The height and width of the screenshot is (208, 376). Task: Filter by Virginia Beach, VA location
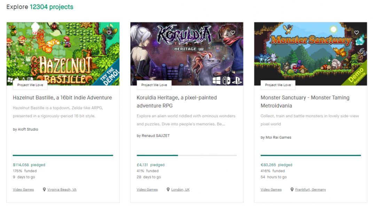pos(62,190)
